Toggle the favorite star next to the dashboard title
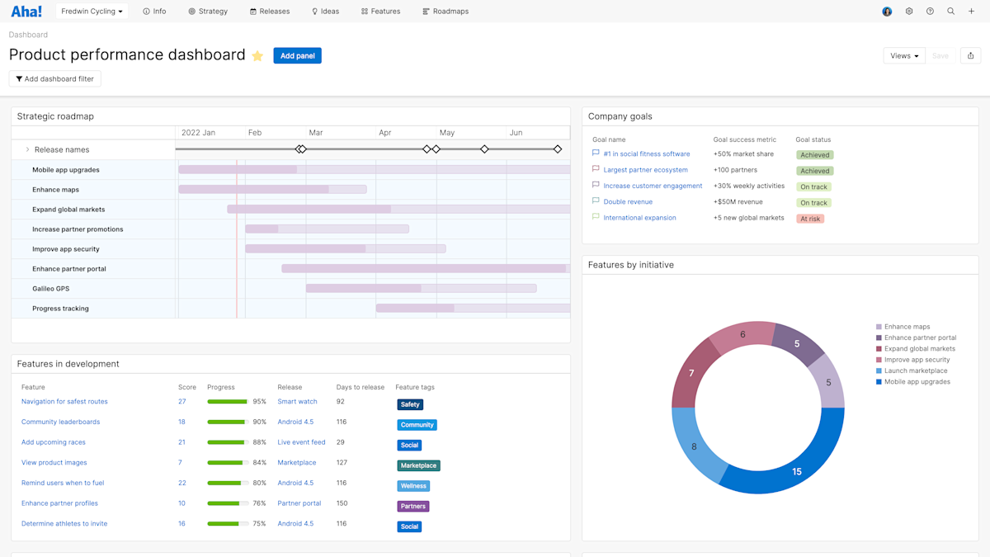This screenshot has height=557, width=990. 257,55
